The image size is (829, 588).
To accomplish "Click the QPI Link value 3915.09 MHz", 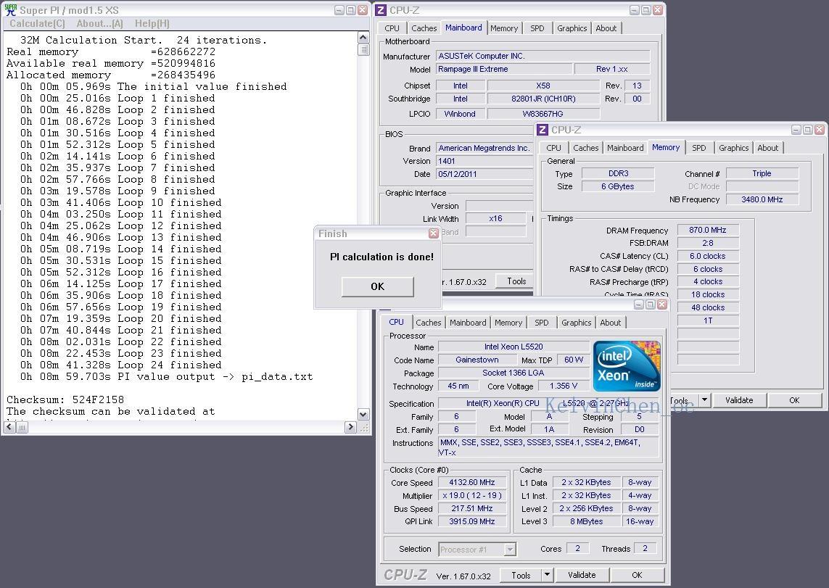I will pos(471,521).
